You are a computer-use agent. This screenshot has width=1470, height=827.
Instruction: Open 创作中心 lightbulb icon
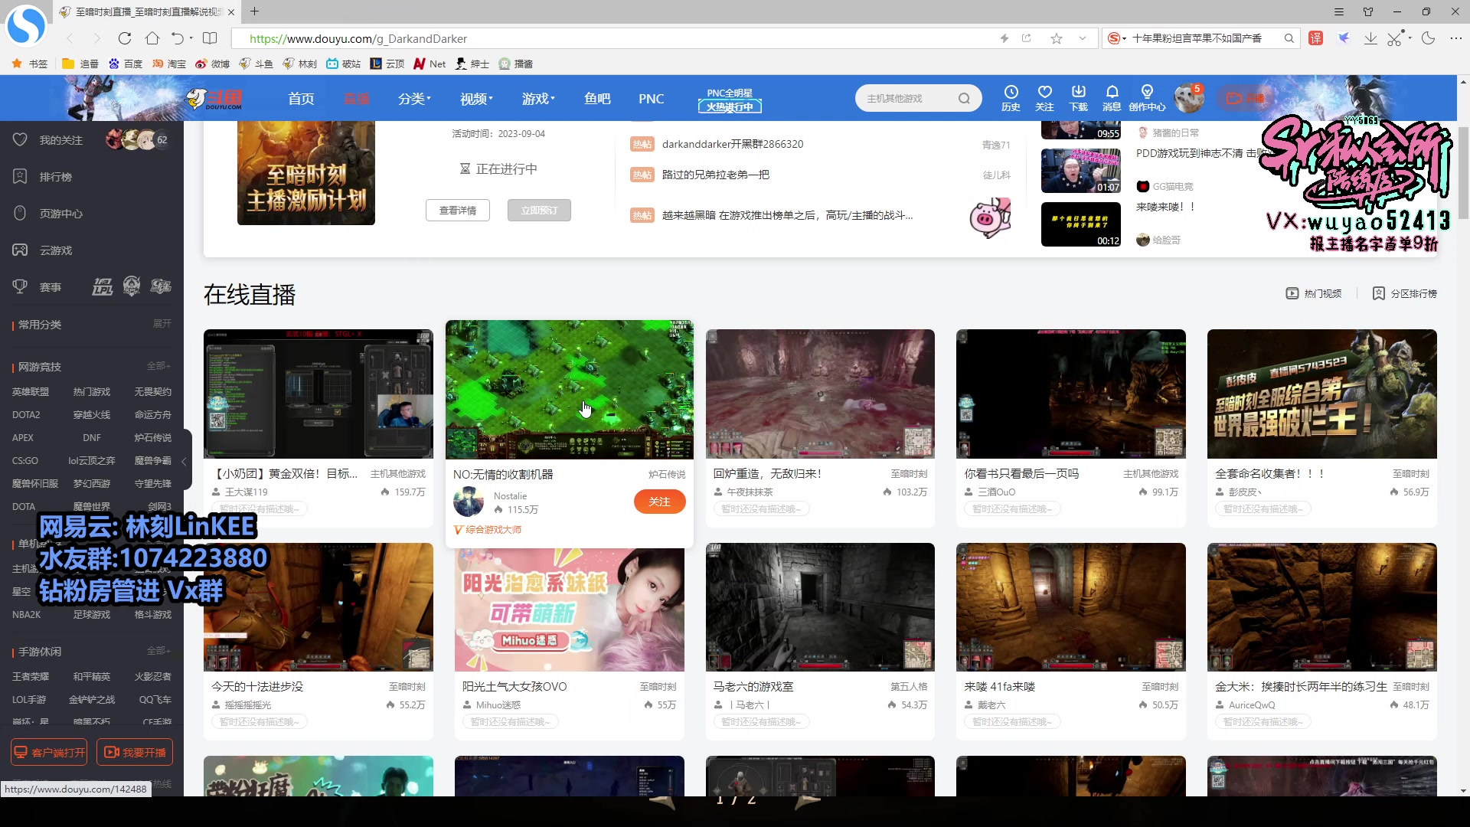1147,98
